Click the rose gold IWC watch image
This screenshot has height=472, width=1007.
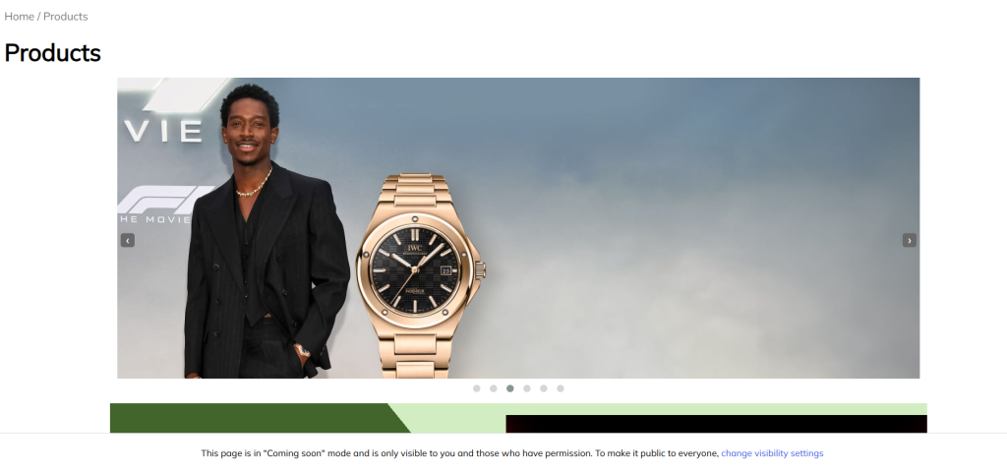point(420,275)
